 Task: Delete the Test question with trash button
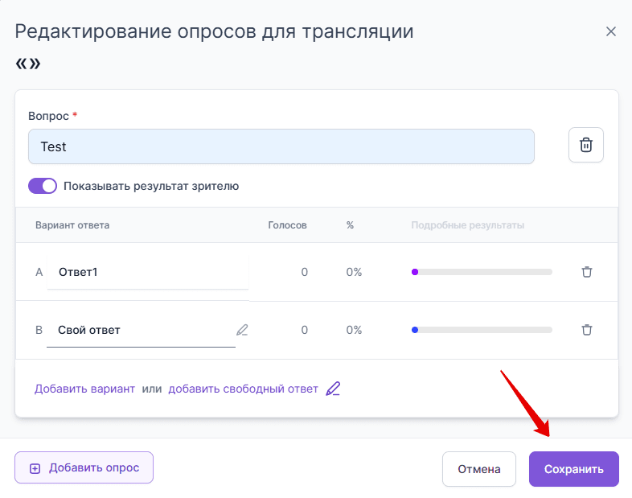(586, 146)
